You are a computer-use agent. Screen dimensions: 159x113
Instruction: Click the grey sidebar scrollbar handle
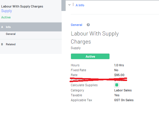point(63,5)
